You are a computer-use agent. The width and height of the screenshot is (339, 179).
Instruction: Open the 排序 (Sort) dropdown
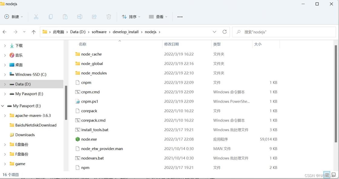[131, 17]
